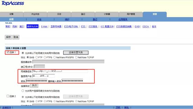Select NetWare TCP/IP for 远端 1
This screenshot has width=193, height=109.
76,57
